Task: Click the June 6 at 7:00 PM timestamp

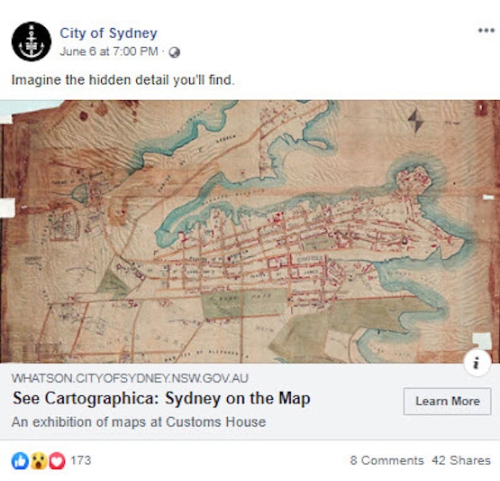Action: click(x=109, y=51)
